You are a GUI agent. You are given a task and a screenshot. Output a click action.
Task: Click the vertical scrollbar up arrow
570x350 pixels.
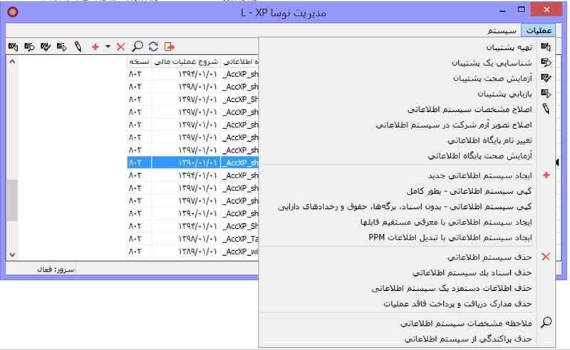(11, 61)
